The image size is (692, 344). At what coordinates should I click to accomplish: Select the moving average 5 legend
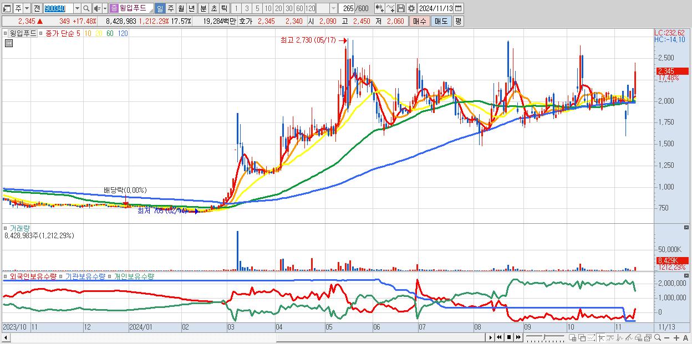pos(79,33)
